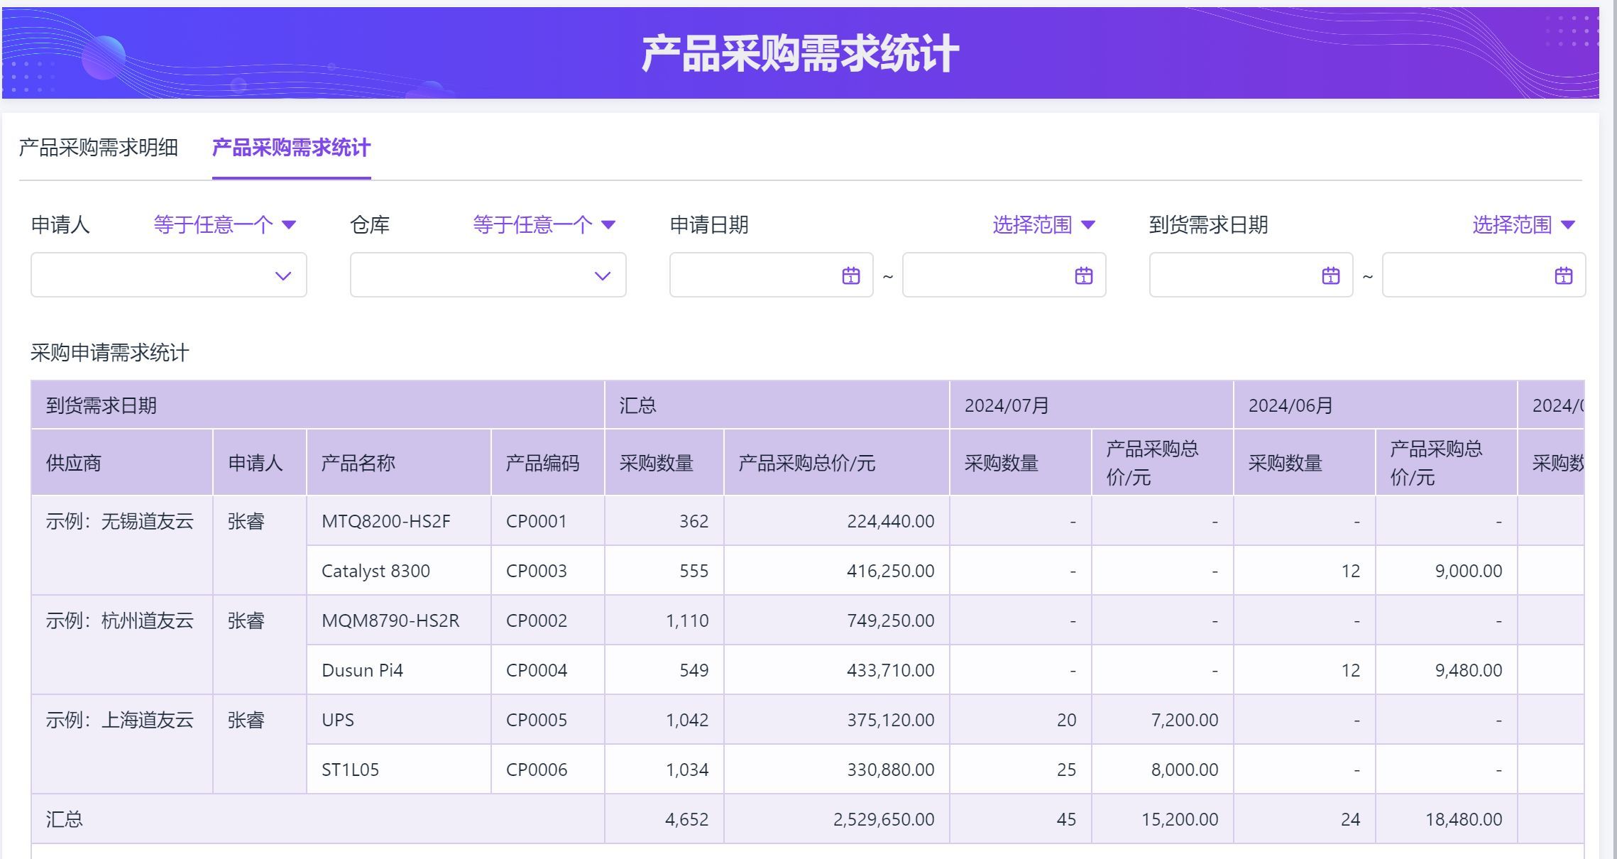Expand the 申请人 selection dropdown chevron

click(283, 275)
